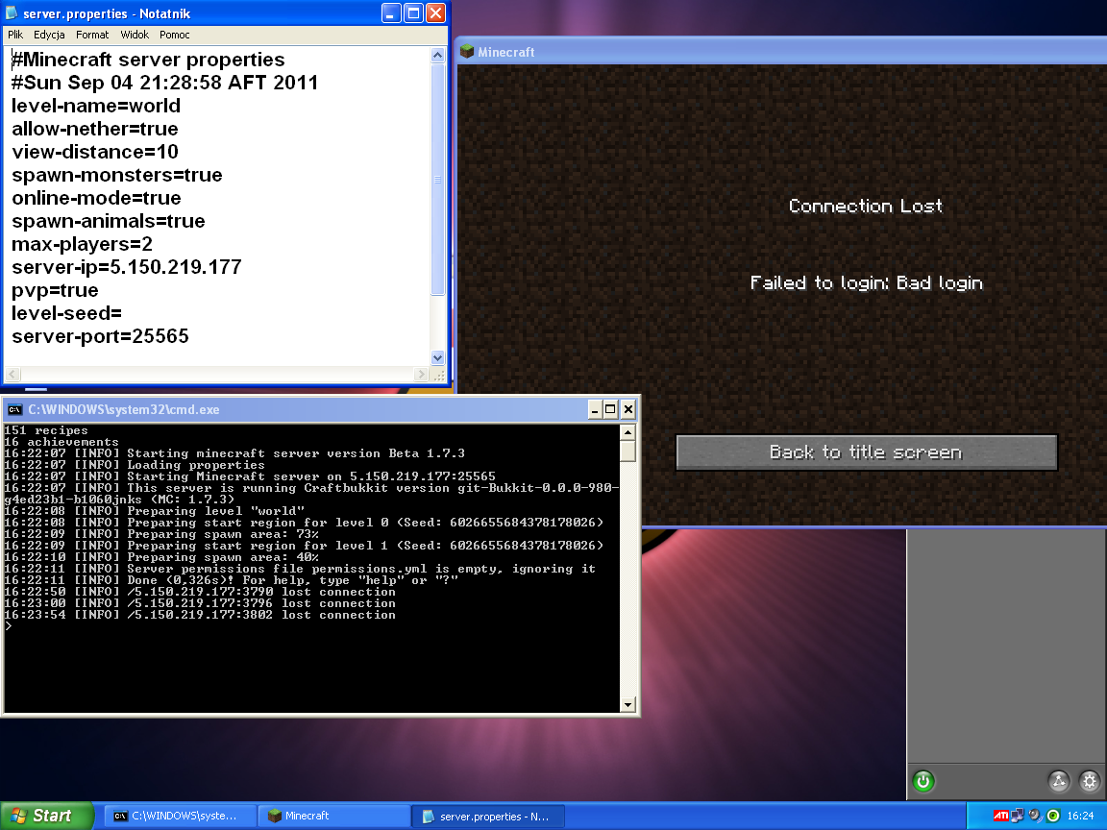Click the Notepad vertical scrollbar thumb
Image resolution: width=1107 pixels, height=830 pixels.
click(438, 180)
